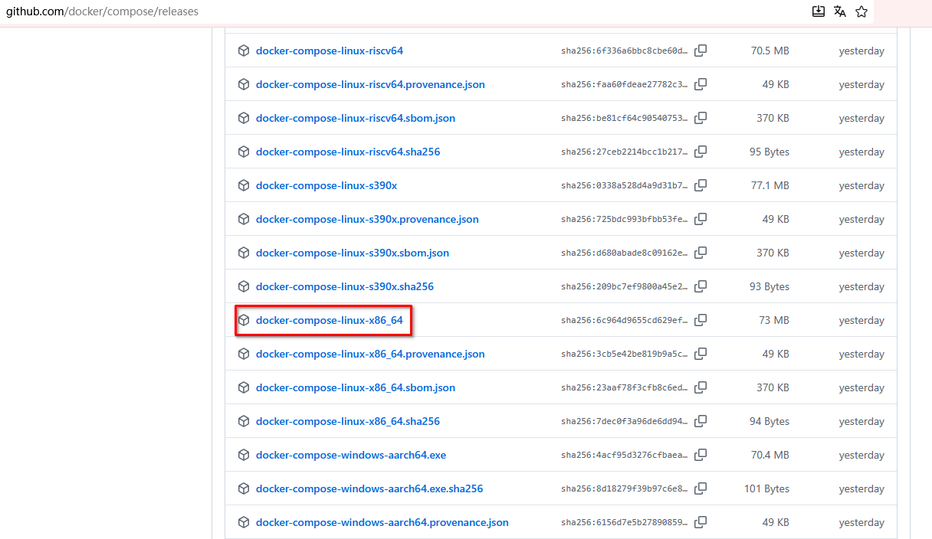Download docker-compose-linux-x86_64 binary
Image resolution: width=932 pixels, height=539 pixels.
pyautogui.click(x=329, y=320)
